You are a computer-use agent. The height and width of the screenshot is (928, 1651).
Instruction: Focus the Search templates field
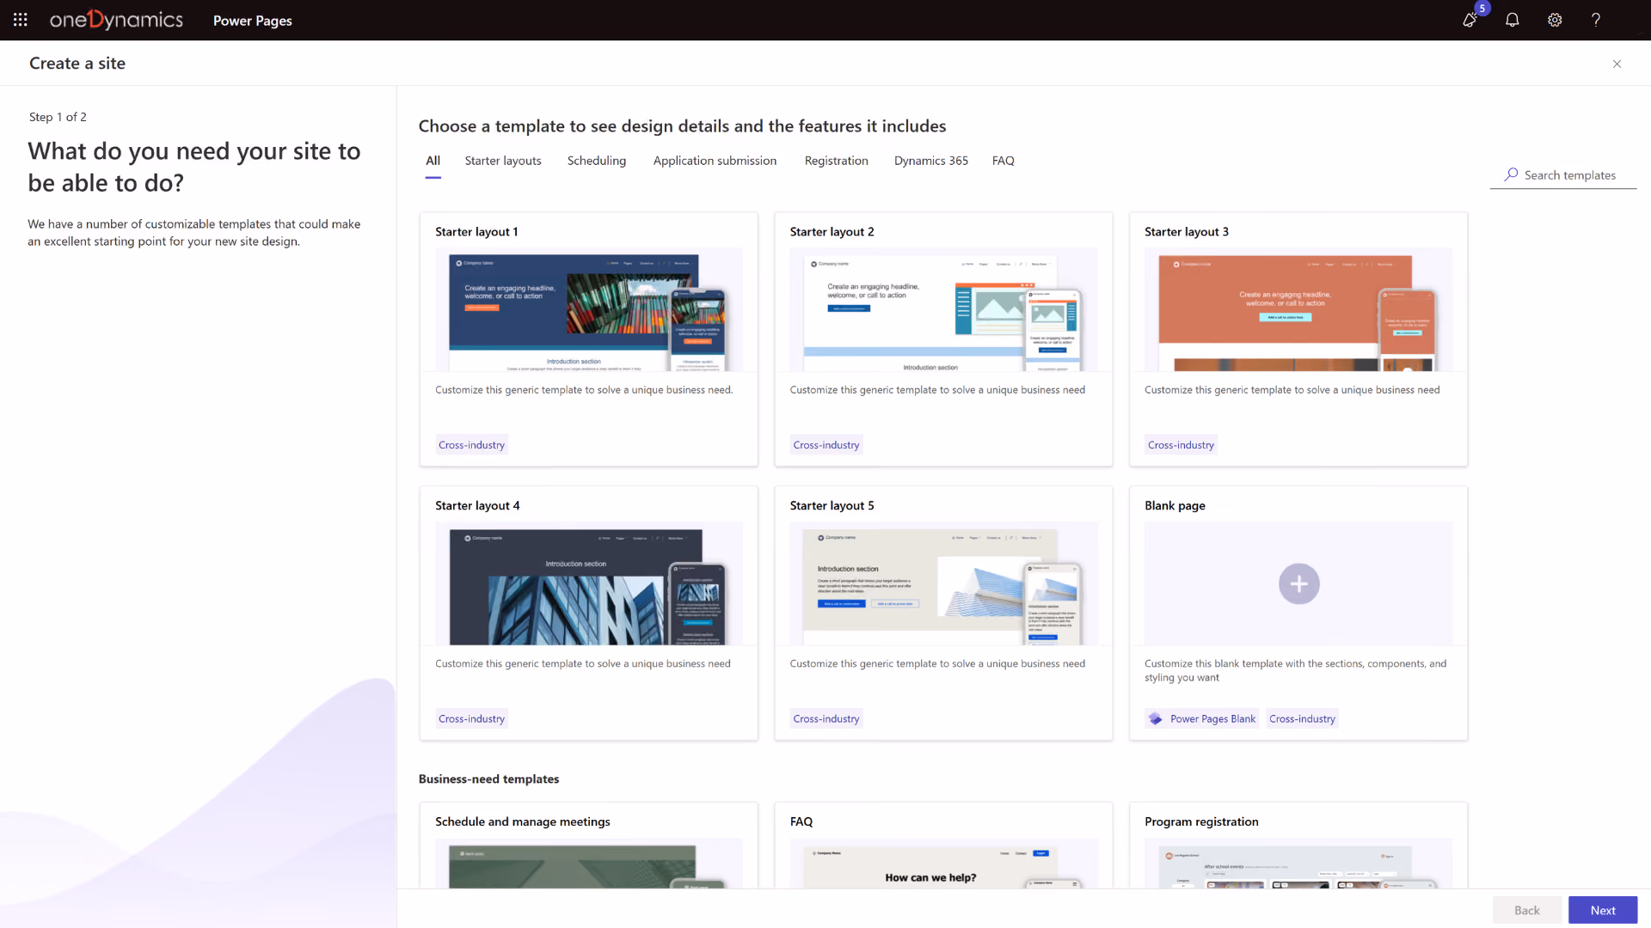(x=1563, y=175)
